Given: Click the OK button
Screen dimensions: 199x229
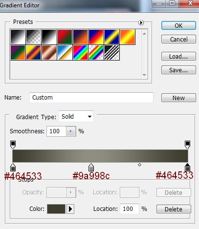Looking at the screenshot, I should 178,25.
